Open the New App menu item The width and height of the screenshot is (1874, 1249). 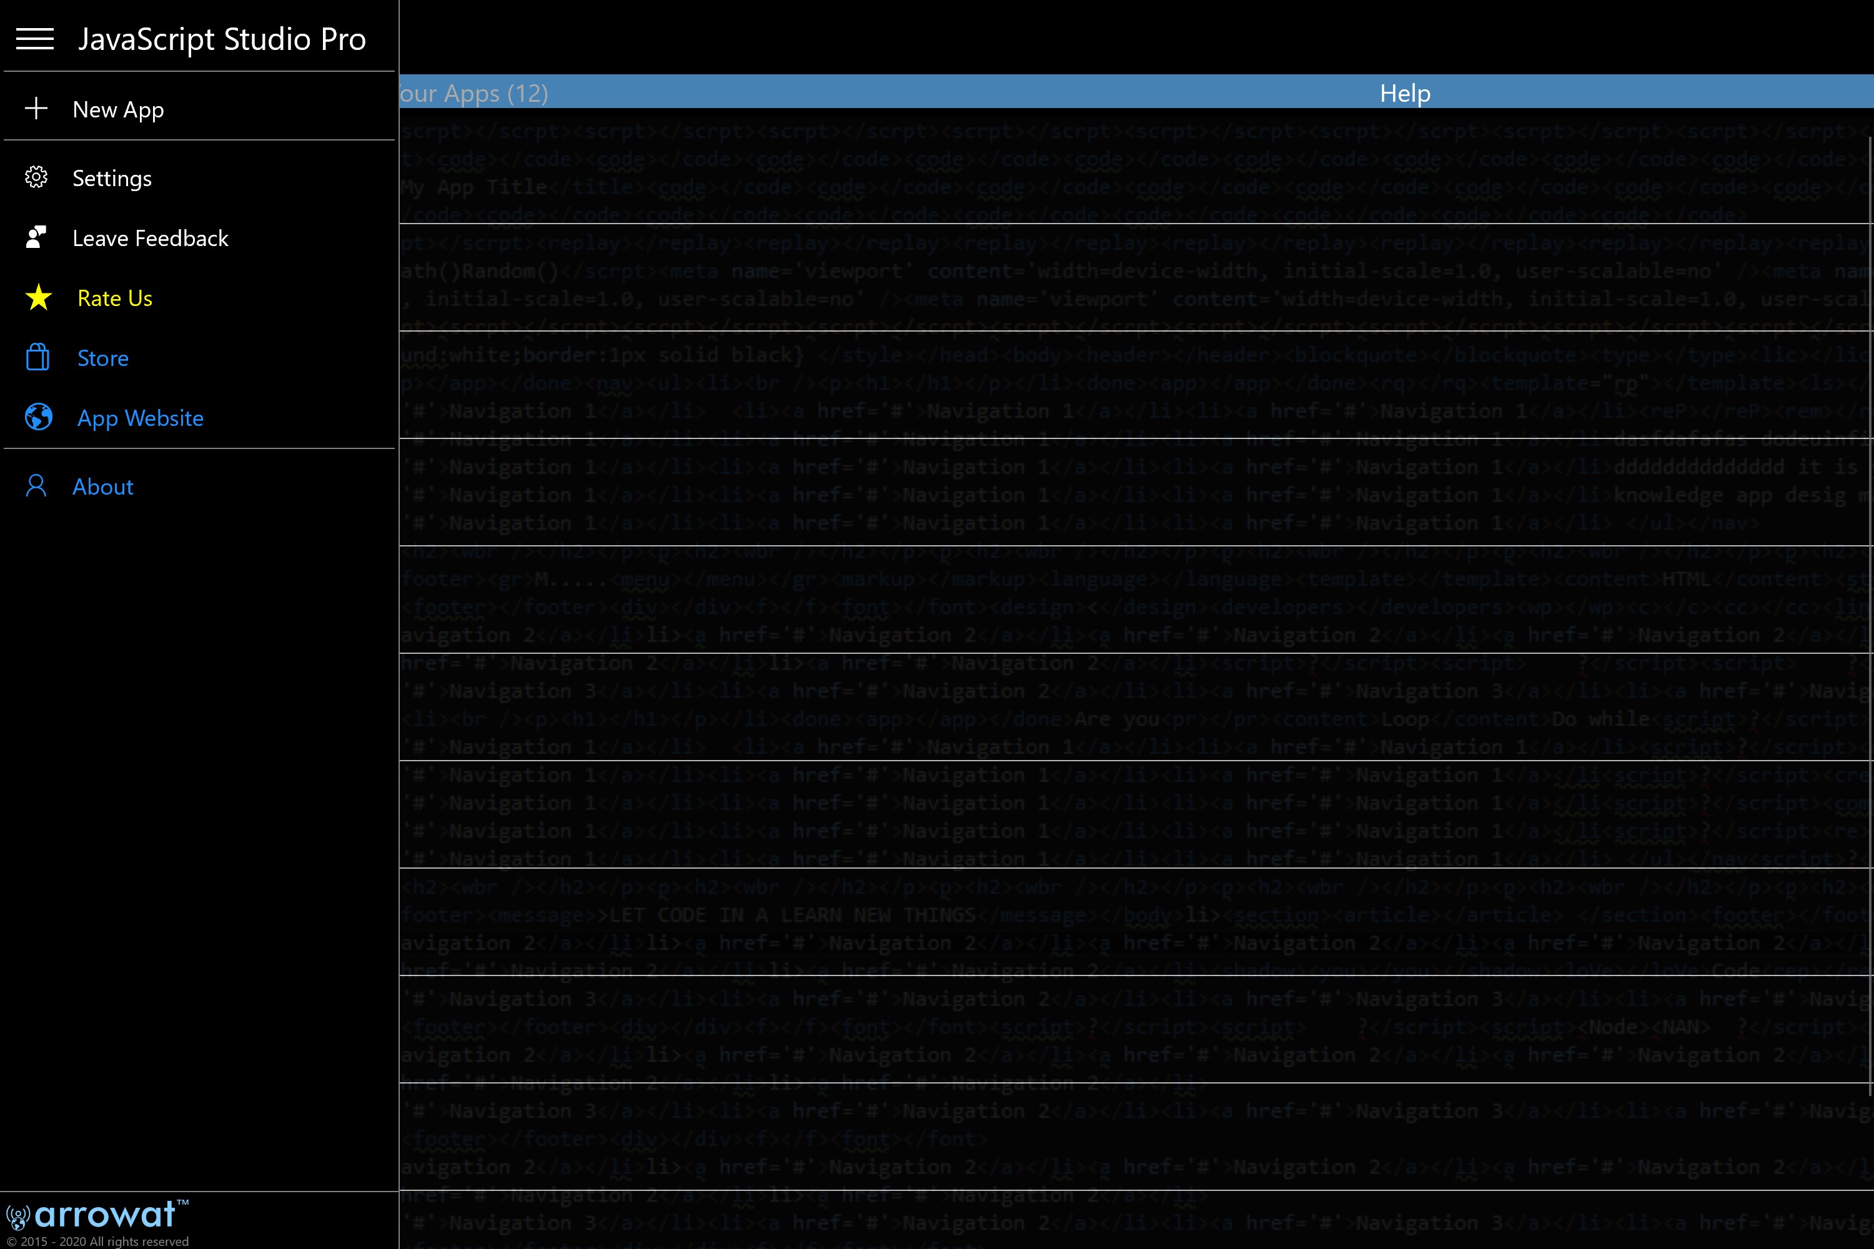(x=118, y=110)
